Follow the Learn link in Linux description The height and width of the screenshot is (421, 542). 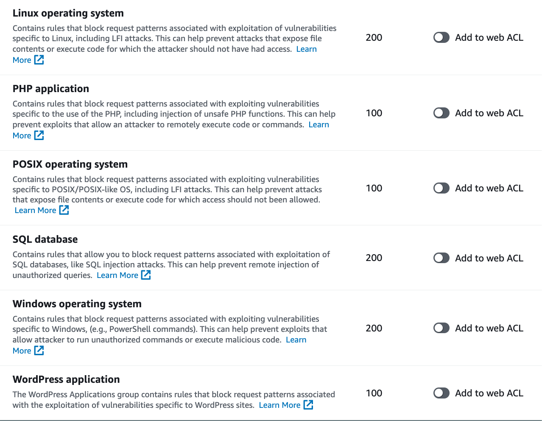click(306, 49)
